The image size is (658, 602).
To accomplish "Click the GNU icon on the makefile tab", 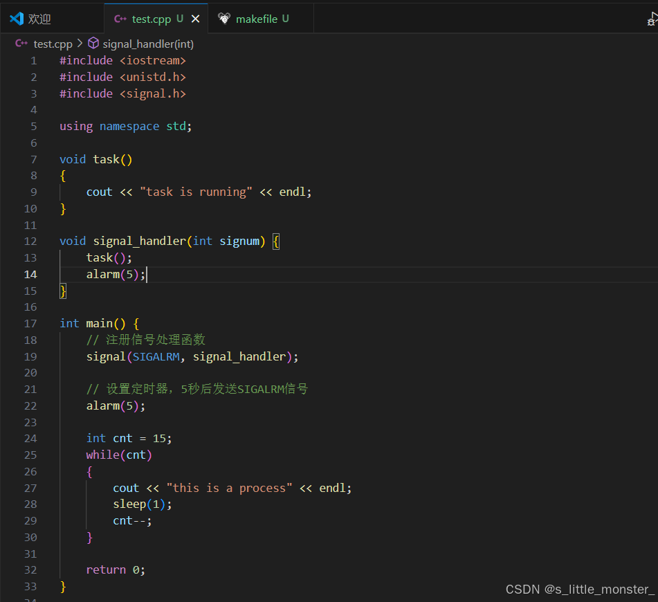I will [224, 19].
